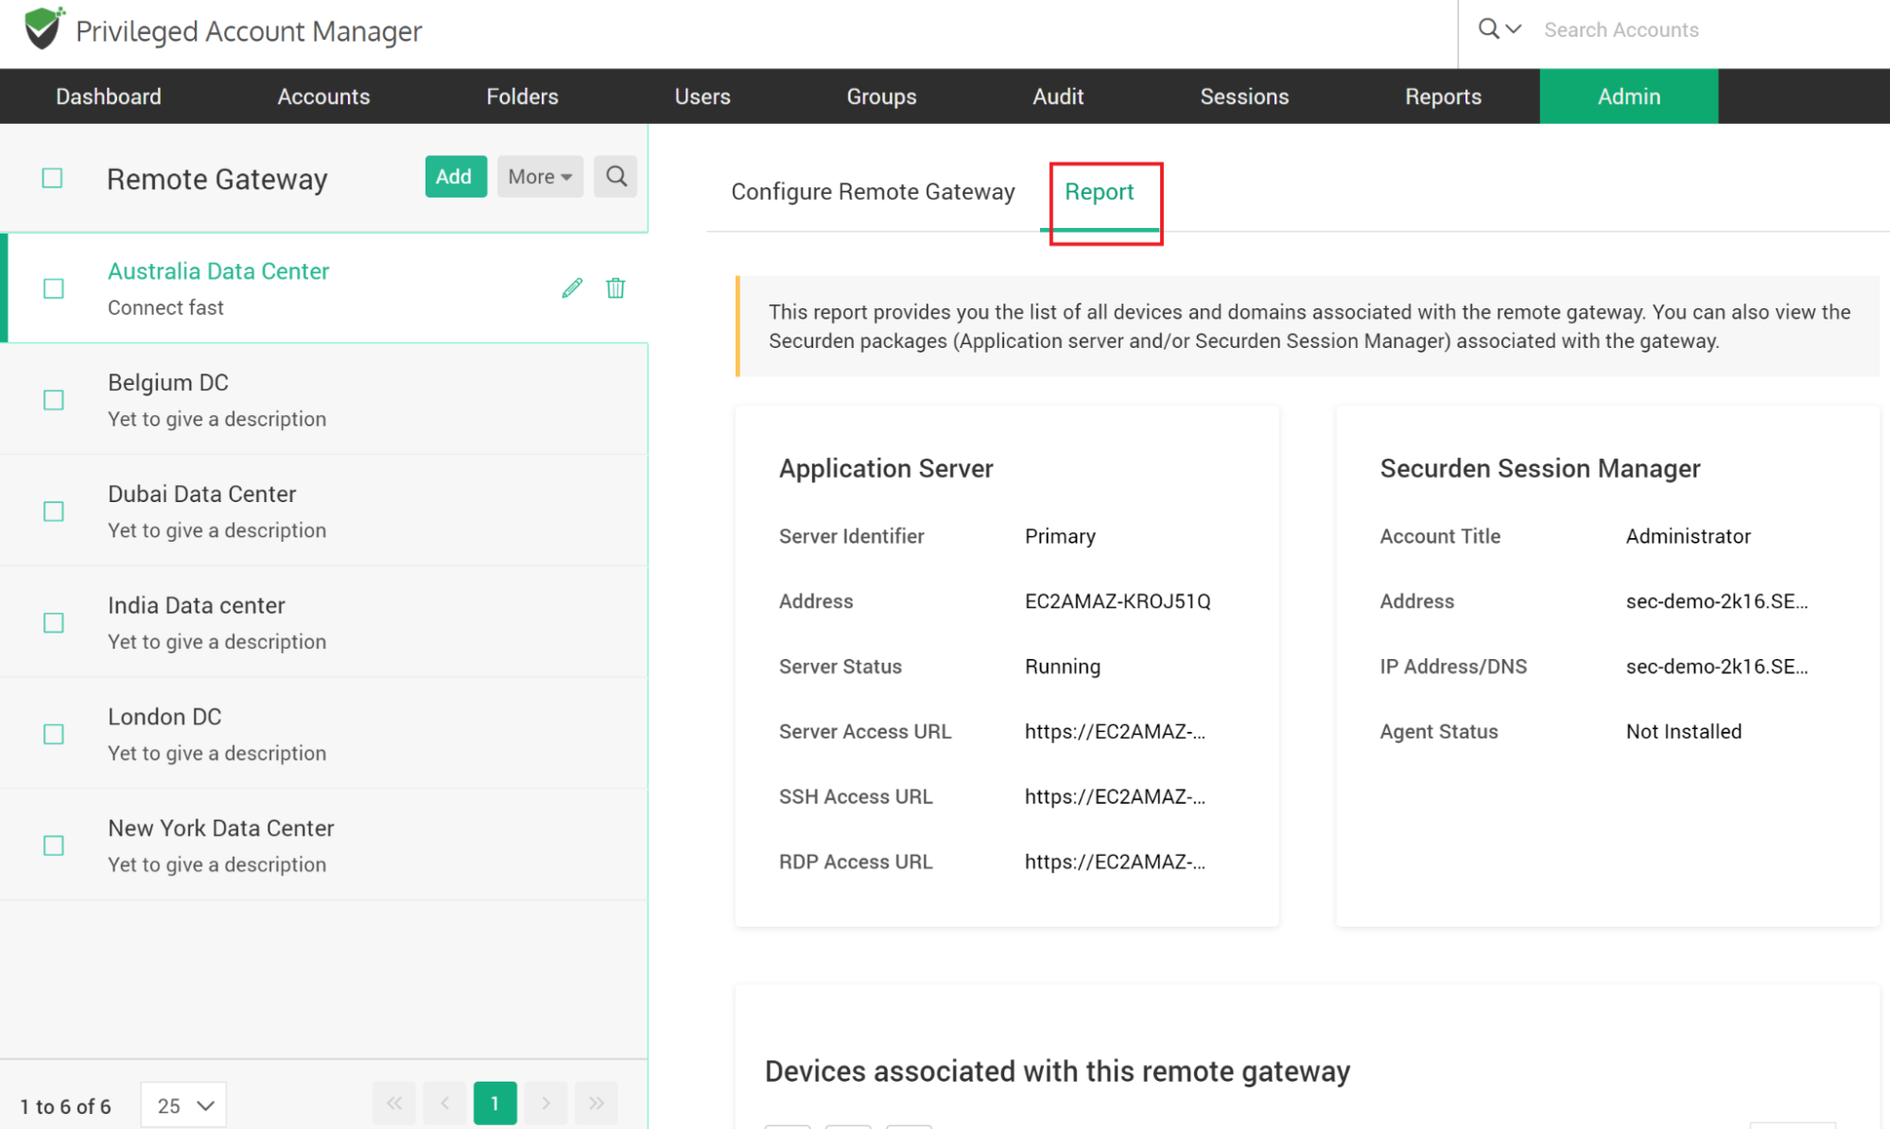Click the search icon beside More button

point(616,177)
